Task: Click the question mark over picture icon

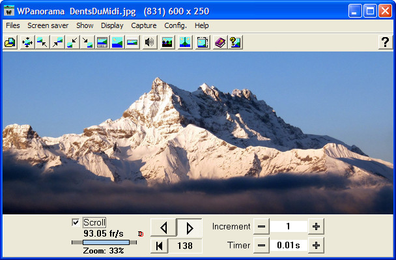Action: point(235,42)
